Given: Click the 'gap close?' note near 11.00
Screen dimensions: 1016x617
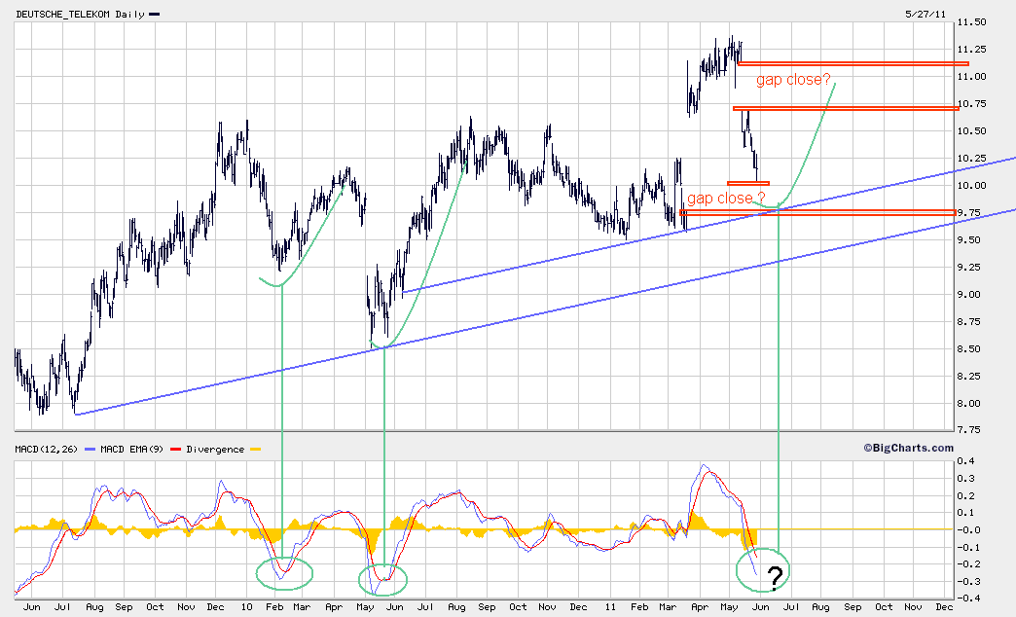Looking at the screenshot, I should (793, 81).
